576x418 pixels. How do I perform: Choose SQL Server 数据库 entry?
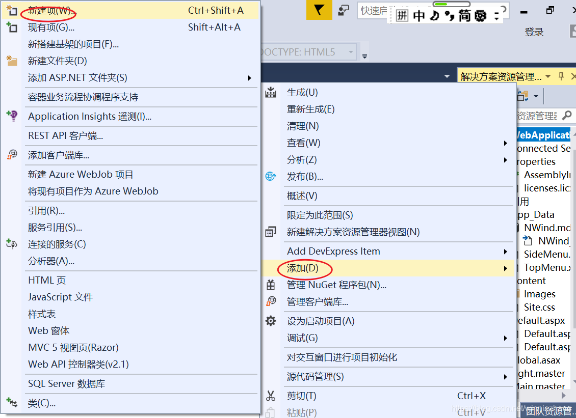(130, 384)
